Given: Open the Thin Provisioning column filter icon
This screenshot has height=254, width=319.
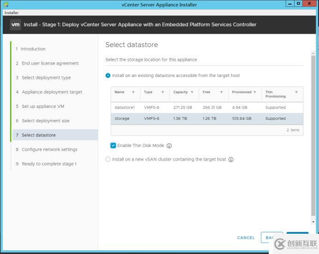Looking at the screenshot, I should [296, 92].
